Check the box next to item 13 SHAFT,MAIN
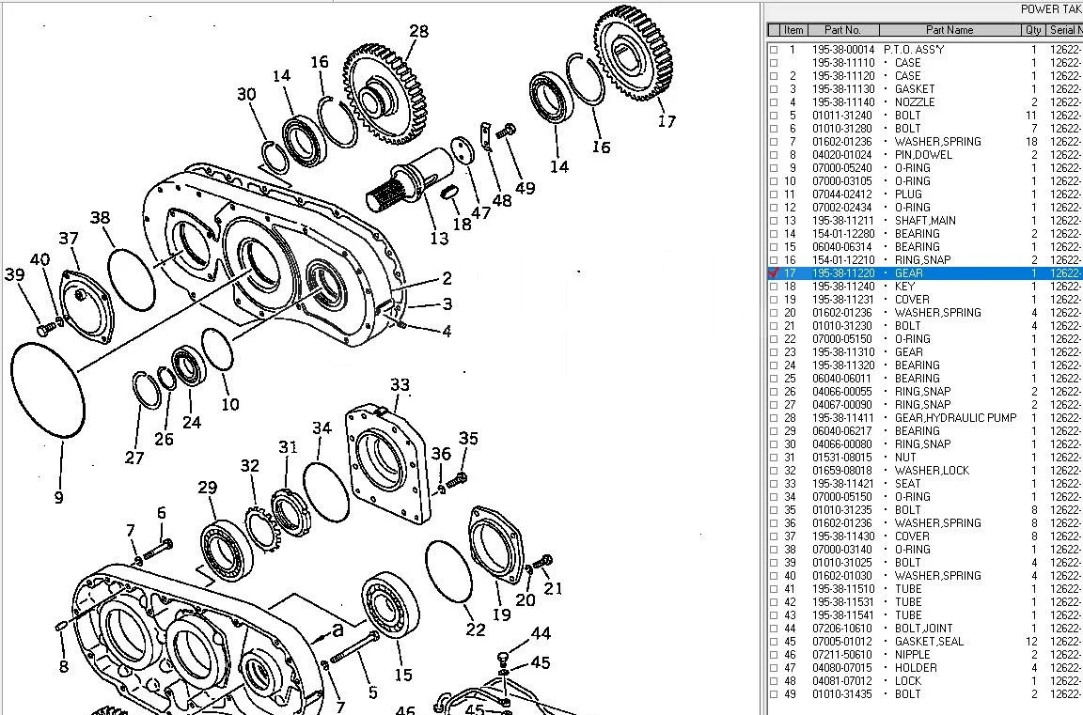 [x=774, y=221]
